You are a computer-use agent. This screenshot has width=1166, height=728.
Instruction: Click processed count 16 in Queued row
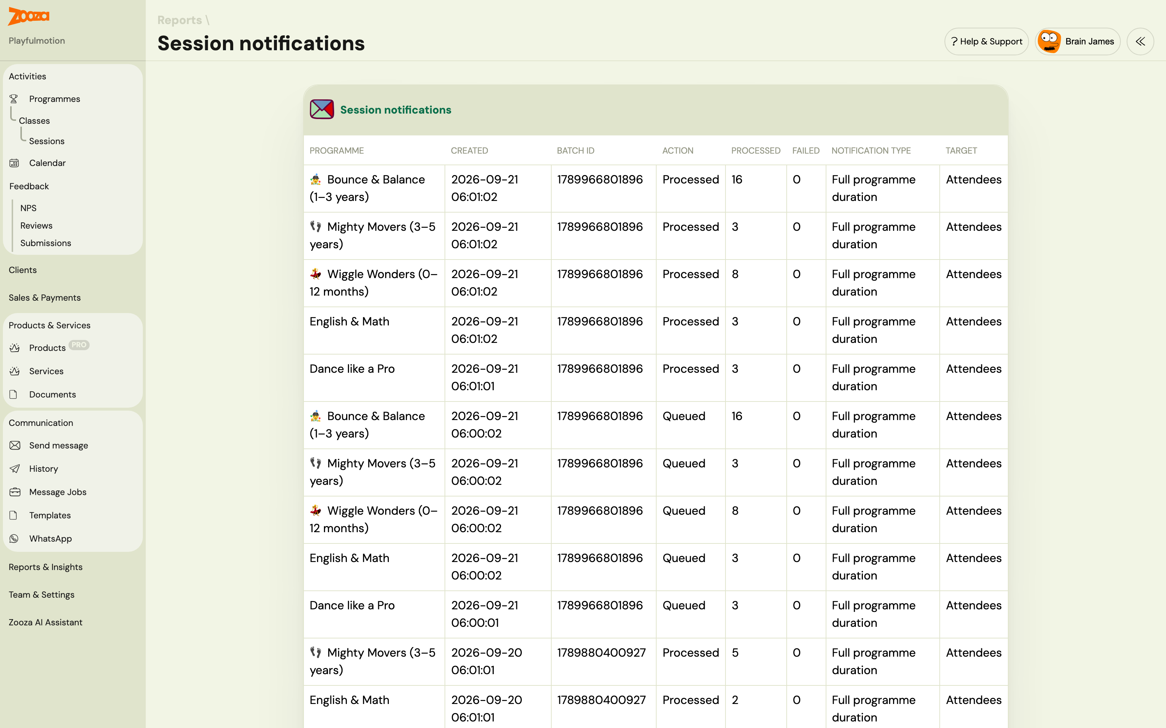click(x=737, y=416)
